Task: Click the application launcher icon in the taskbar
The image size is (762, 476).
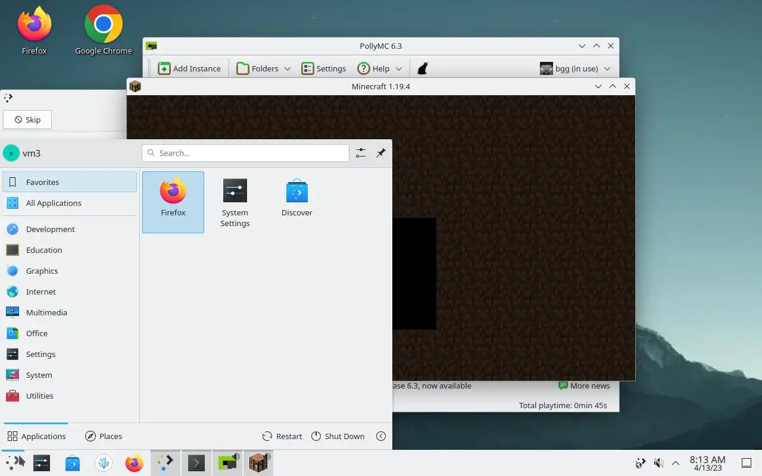Action: 13,462
